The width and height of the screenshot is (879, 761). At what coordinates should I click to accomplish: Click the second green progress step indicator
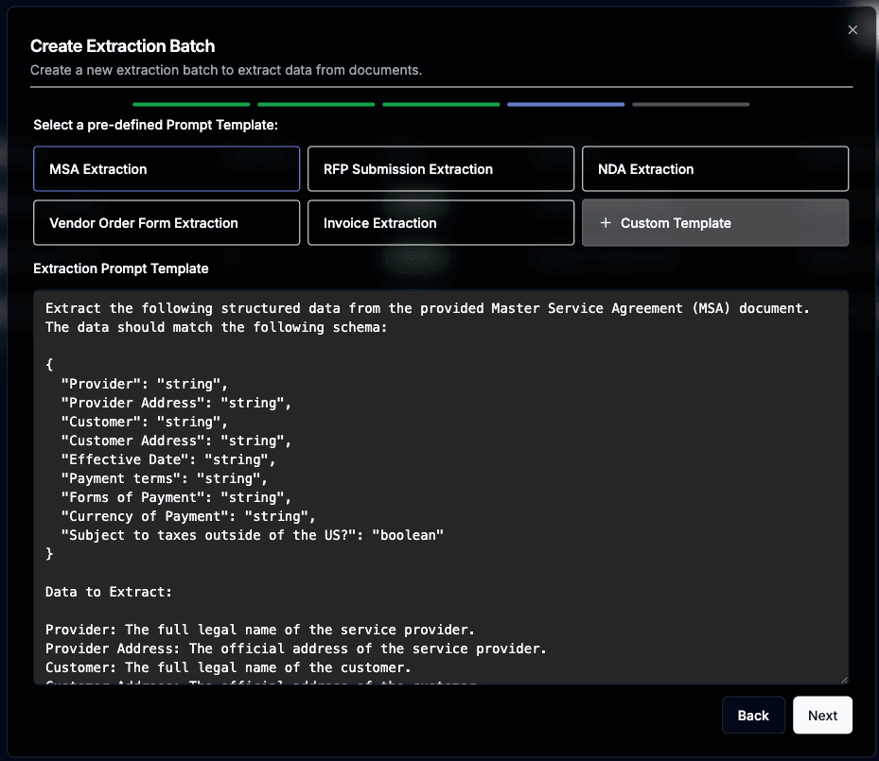[x=315, y=104]
